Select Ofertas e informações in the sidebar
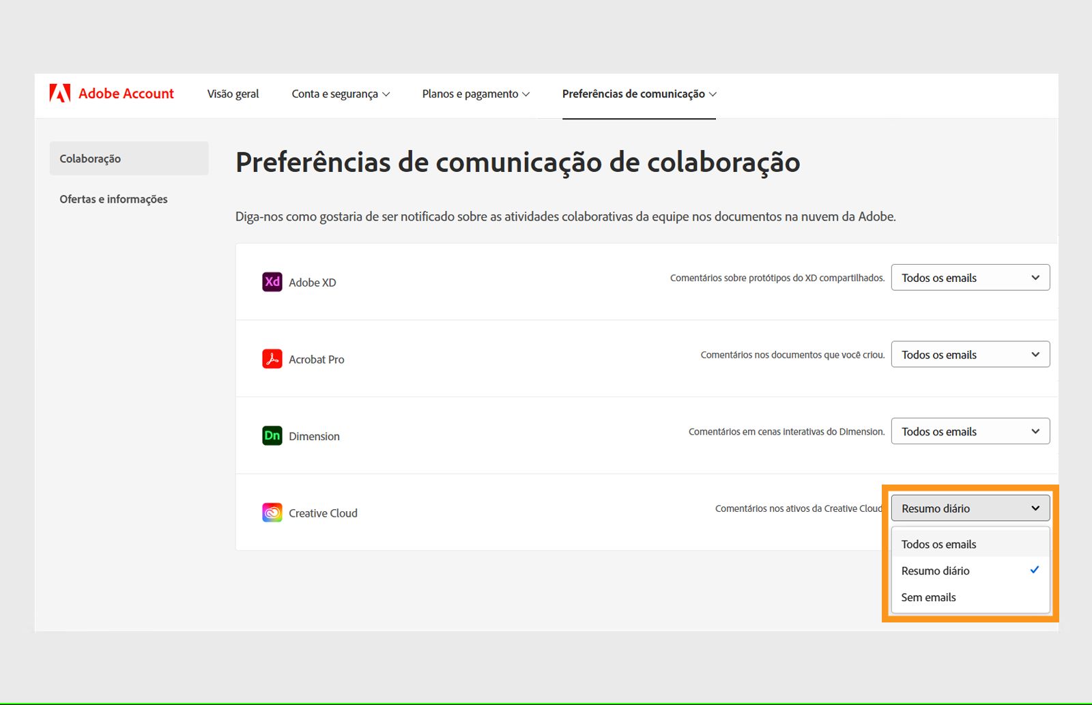 tap(113, 199)
